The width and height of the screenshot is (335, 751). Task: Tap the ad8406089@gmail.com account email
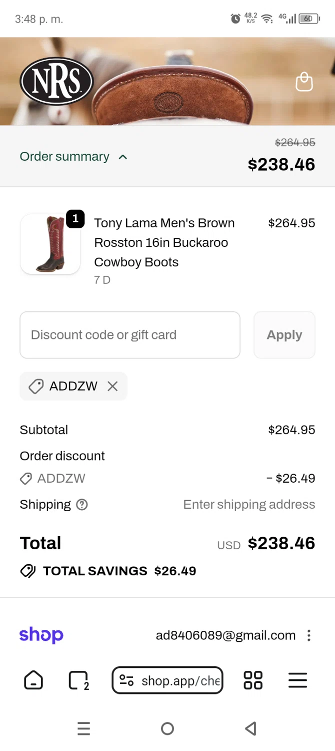(x=225, y=635)
